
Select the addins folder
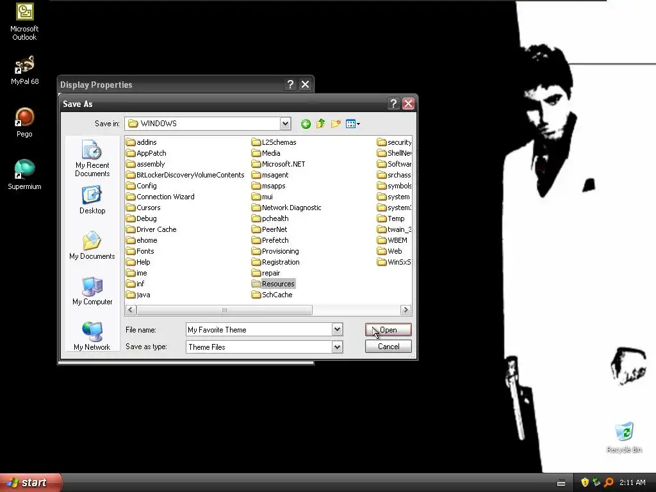[x=142, y=142]
